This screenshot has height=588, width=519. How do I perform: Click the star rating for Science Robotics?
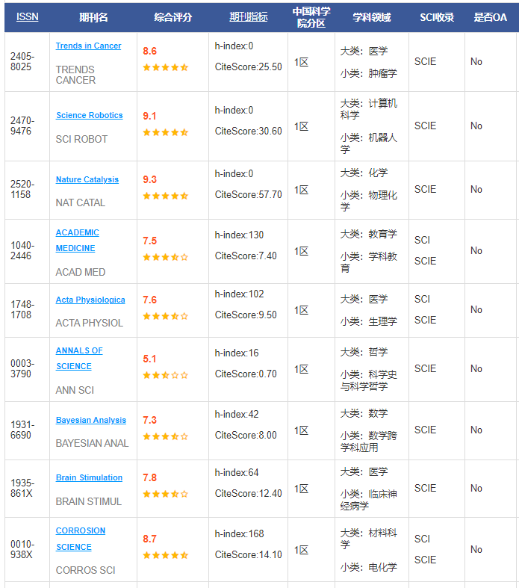(x=165, y=132)
